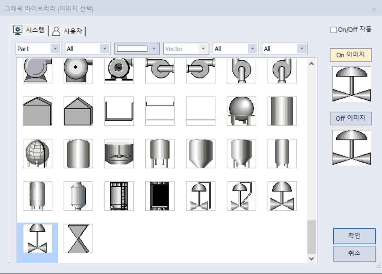Select the tower with ladder symbol
This screenshot has height=274, width=382.
point(119,196)
